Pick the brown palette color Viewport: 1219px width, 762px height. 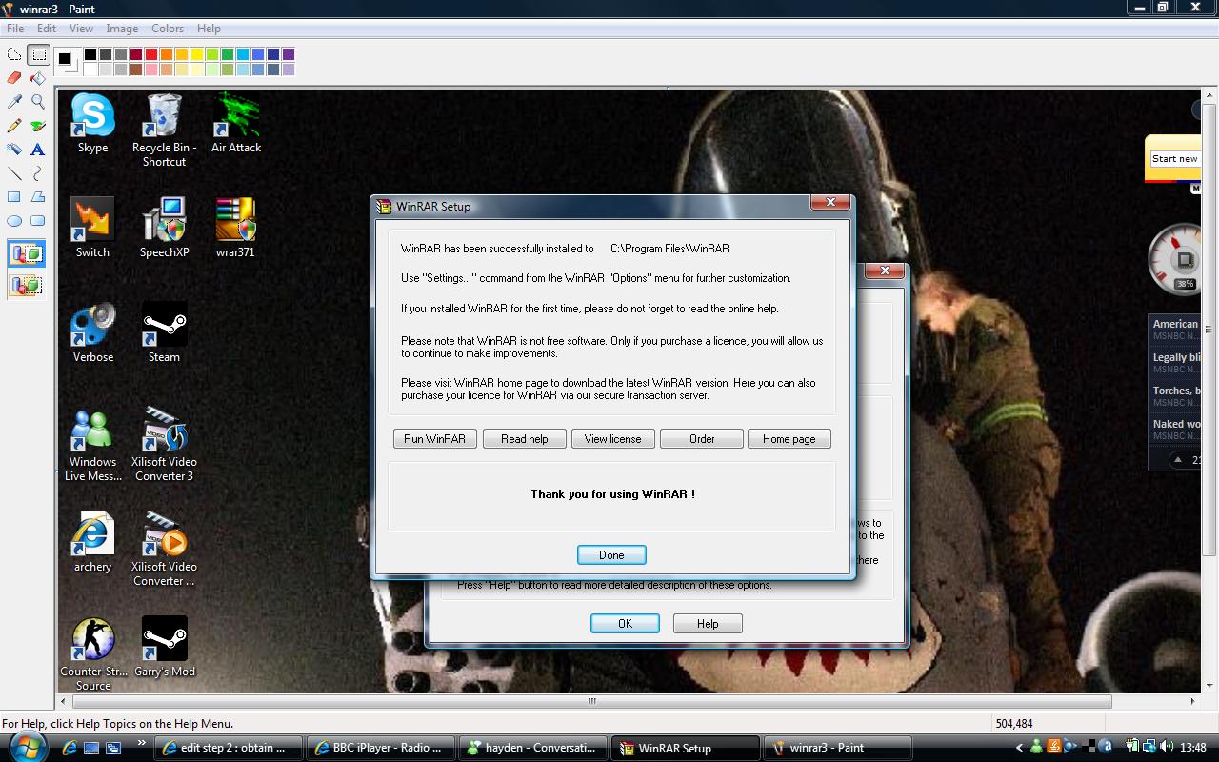[x=136, y=70]
